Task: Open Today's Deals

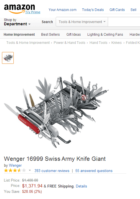Action: pos(93,10)
